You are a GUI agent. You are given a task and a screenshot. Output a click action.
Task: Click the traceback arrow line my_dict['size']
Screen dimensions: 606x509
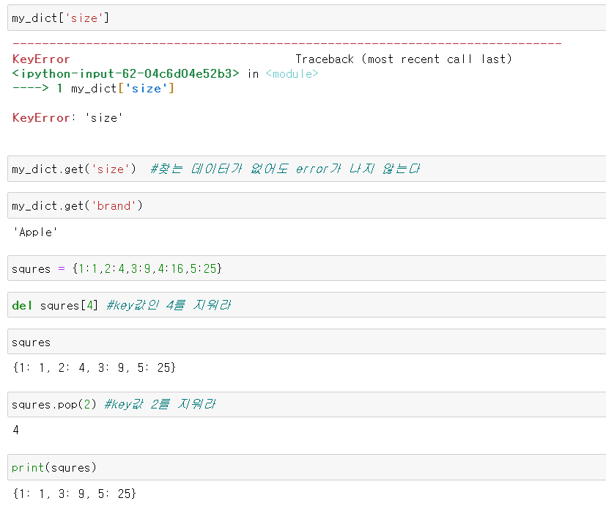(x=93, y=89)
